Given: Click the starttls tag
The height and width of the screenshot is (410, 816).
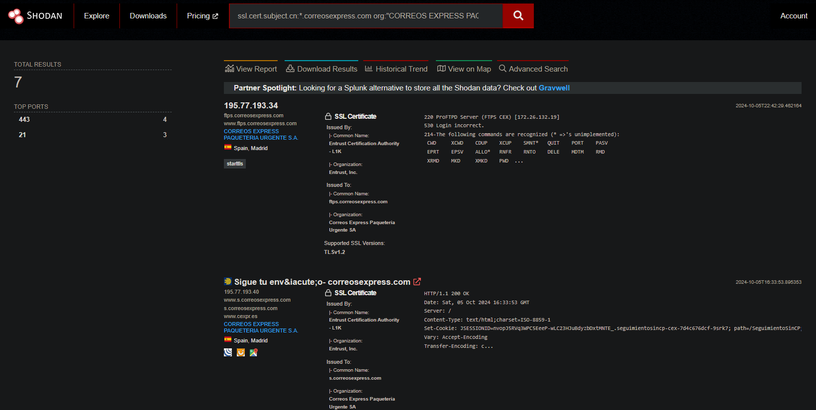Looking at the screenshot, I should [x=235, y=164].
